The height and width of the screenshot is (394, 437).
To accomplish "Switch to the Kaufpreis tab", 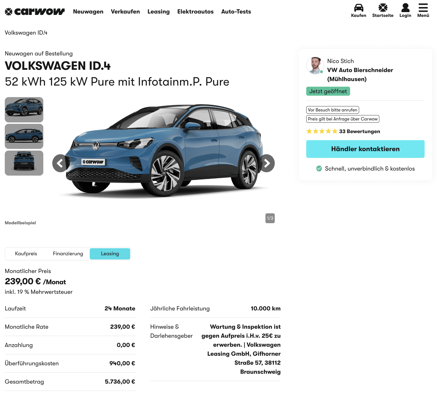I will point(26,254).
